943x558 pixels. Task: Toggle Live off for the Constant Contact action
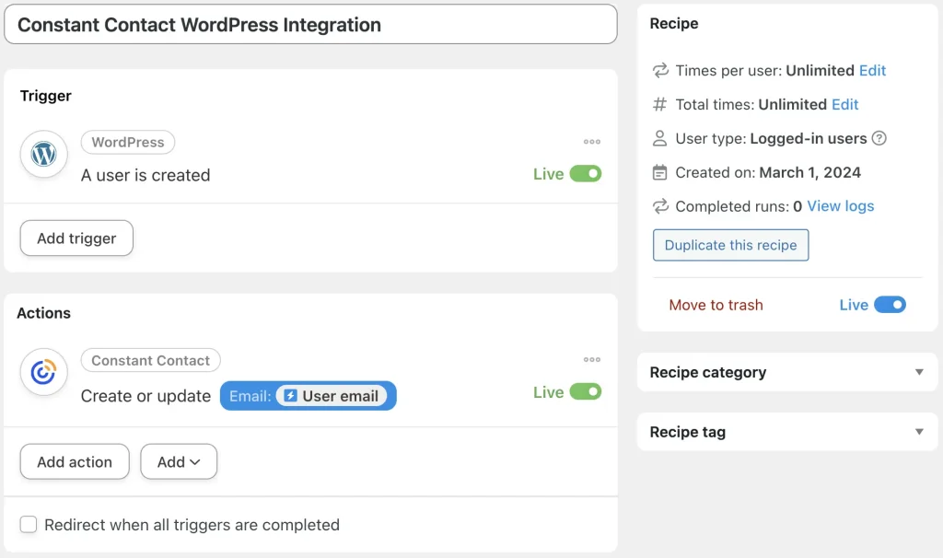pos(588,391)
